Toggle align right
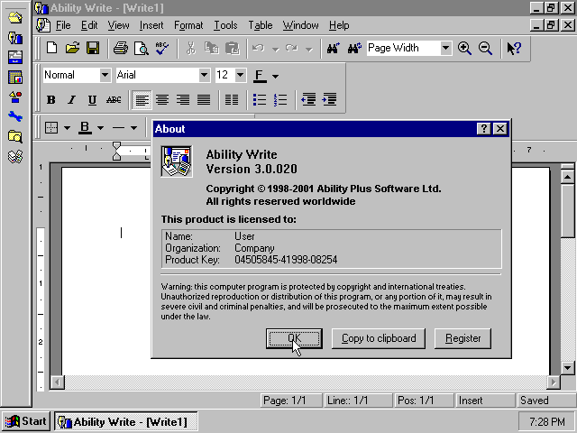This screenshot has height=433, width=577. (x=183, y=100)
